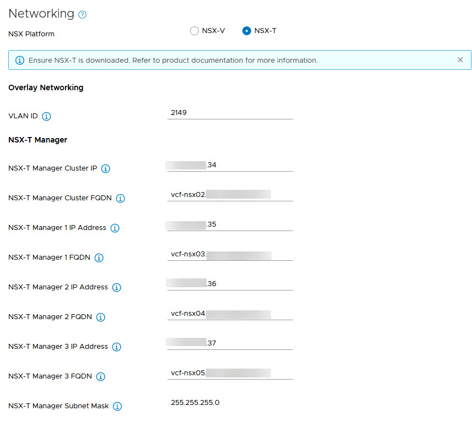The image size is (472, 422).
Task: Click the Networking help question mark icon
Action: point(83,15)
